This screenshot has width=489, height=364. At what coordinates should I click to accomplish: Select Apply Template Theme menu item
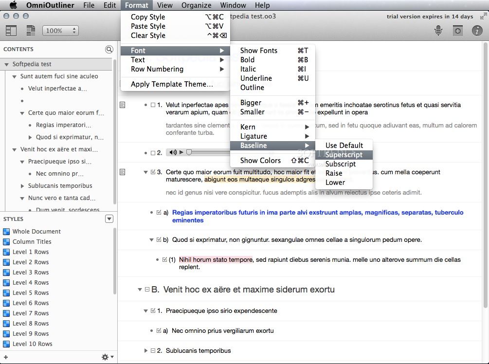[172, 84]
